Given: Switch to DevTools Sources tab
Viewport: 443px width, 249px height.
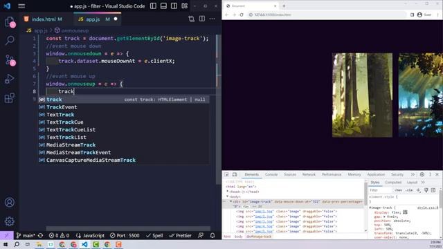Looking at the screenshot, I should (x=290, y=174).
